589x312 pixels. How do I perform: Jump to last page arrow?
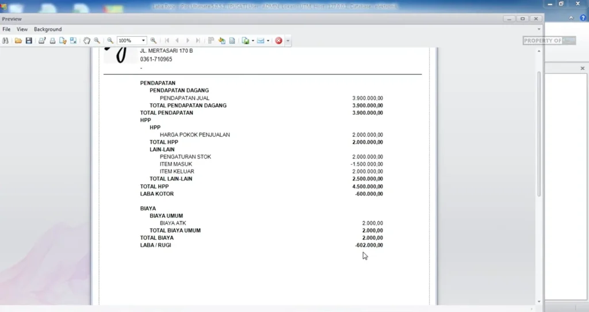pyautogui.click(x=198, y=41)
